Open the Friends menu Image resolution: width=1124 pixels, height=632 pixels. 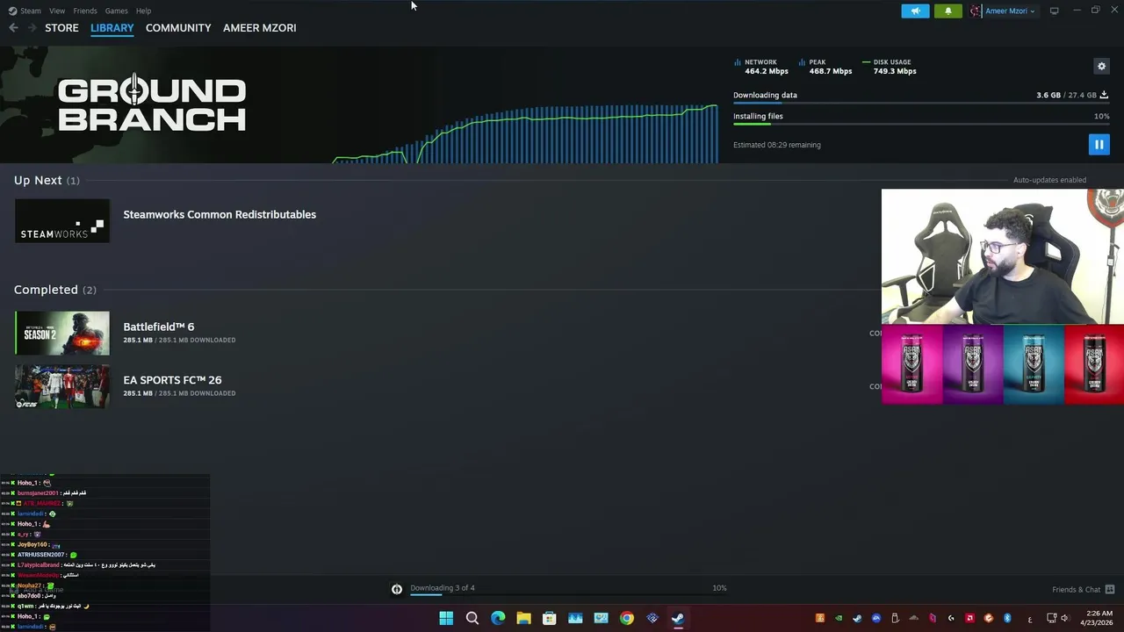(85, 11)
